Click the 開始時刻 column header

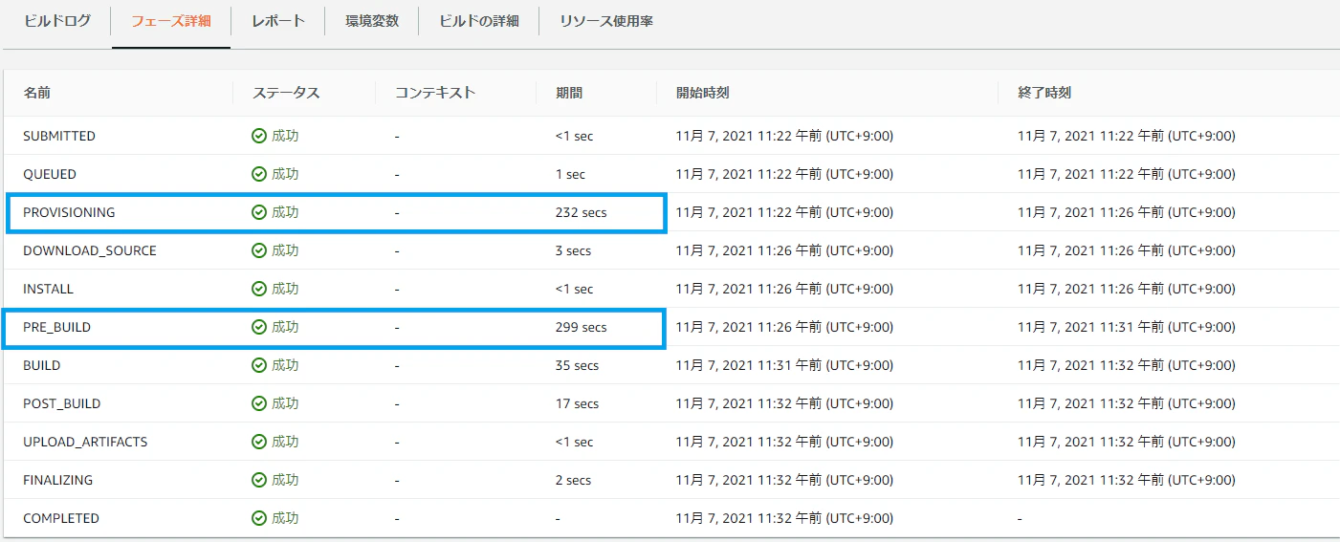tap(703, 93)
